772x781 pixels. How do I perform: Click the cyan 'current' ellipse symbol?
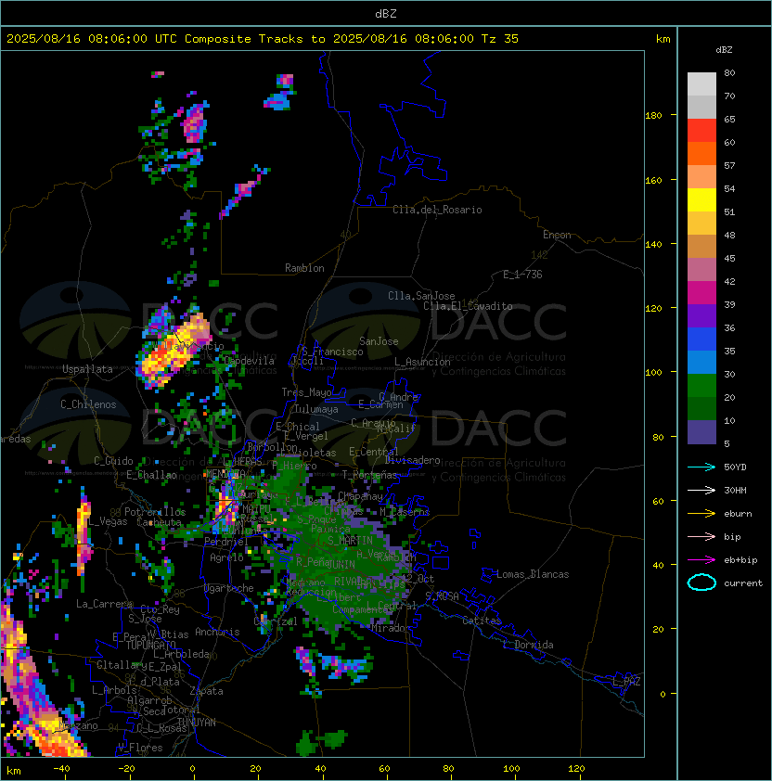click(x=701, y=583)
